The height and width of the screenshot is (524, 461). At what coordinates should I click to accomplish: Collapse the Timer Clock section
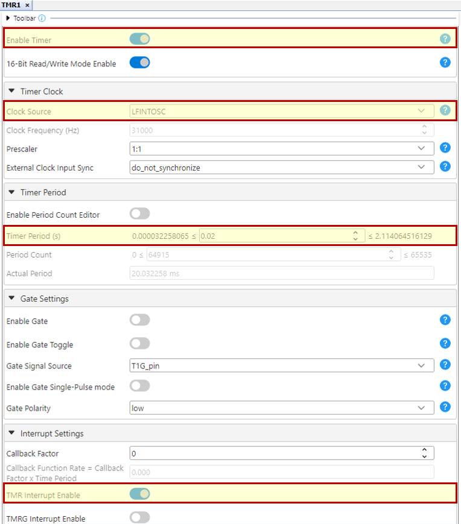pos(11,91)
